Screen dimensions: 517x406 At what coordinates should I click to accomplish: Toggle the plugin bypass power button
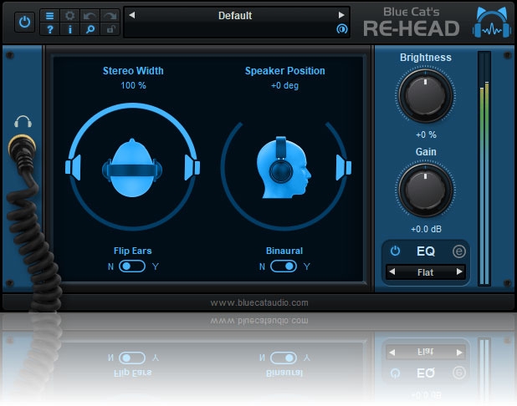pyautogui.click(x=23, y=23)
